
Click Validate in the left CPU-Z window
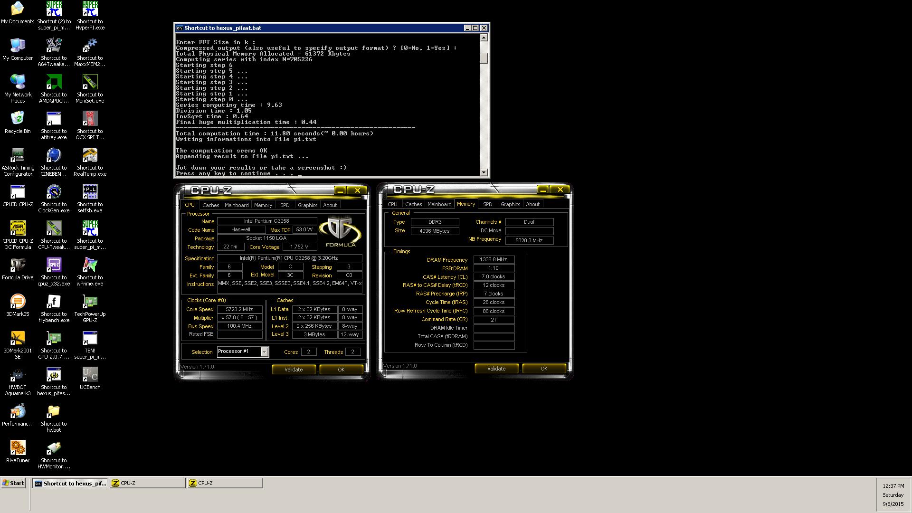point(294,370)
